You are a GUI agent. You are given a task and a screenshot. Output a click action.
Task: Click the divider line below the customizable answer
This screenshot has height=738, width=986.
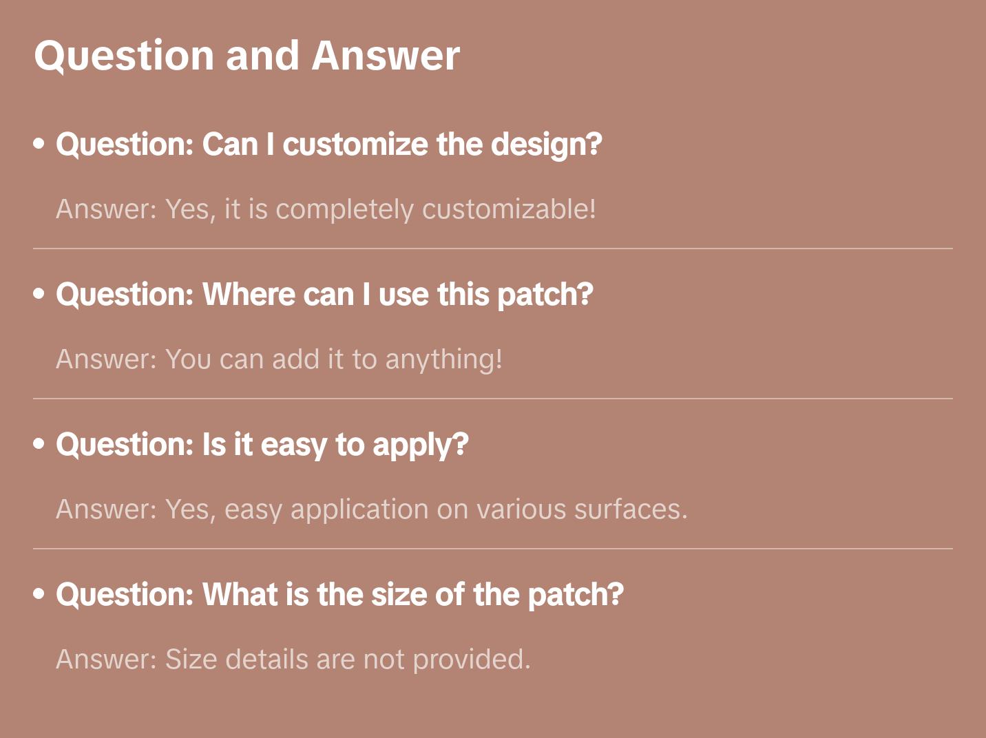pyautogui.click(x=493, y=249)
